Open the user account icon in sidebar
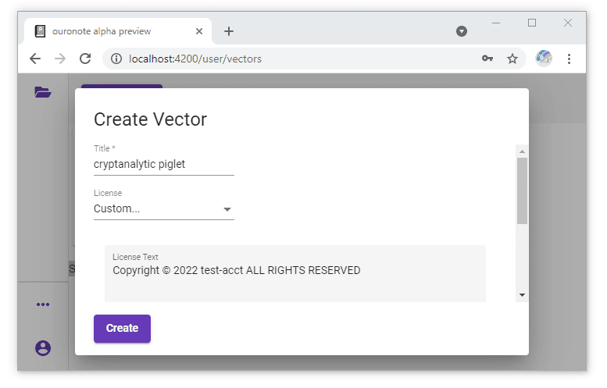This screenshot has width=607, height=388. point(43,348)
